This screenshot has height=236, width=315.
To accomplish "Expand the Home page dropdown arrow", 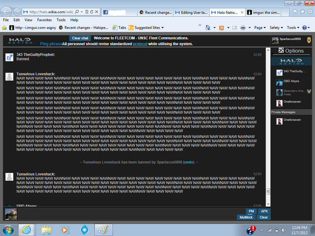I will click(215, 28).
